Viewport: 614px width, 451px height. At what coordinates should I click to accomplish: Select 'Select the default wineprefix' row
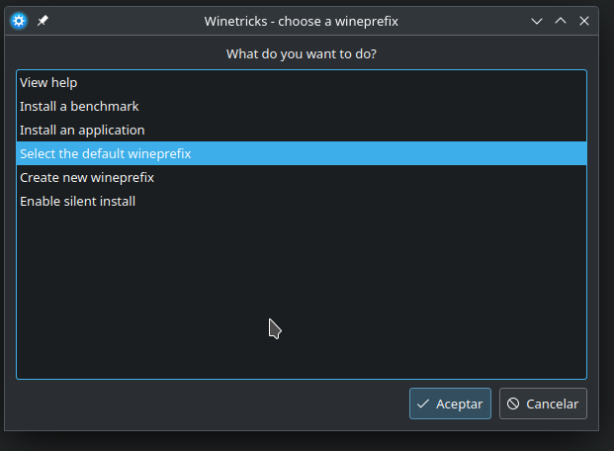(105, 153)
